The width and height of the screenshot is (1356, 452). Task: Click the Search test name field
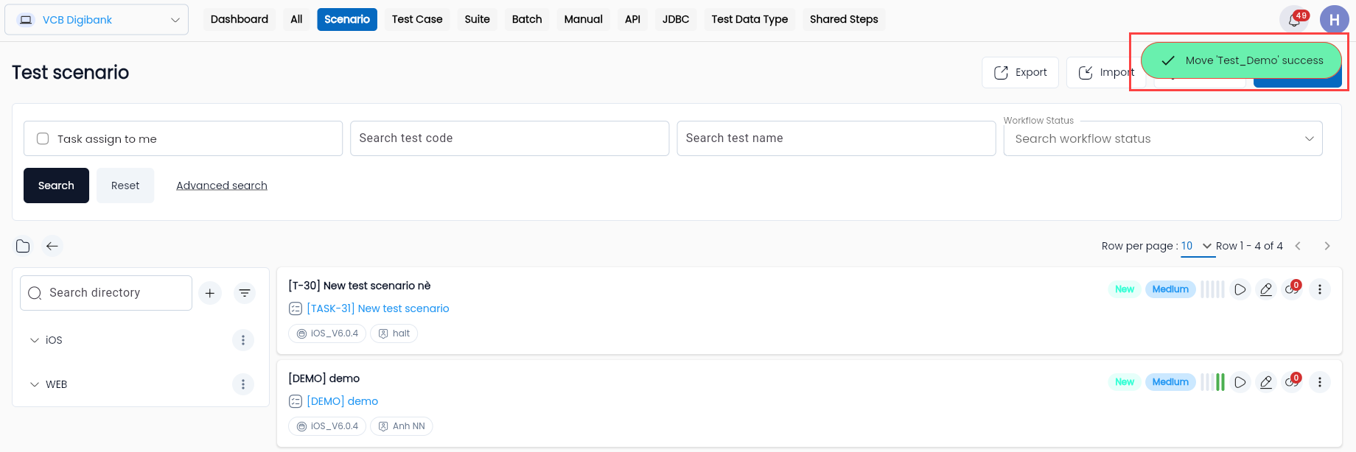pyautogui.click(x=836, y=138)
